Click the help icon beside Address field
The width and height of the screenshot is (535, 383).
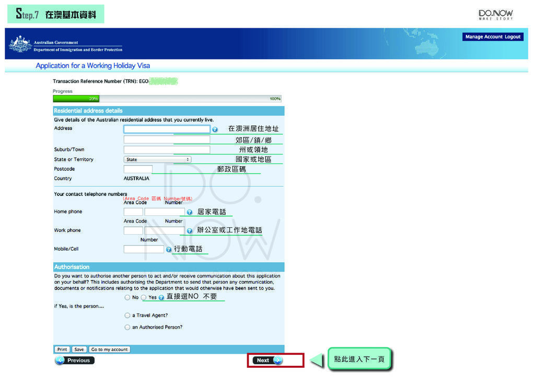pyautogui.click(x=215, y=130)
